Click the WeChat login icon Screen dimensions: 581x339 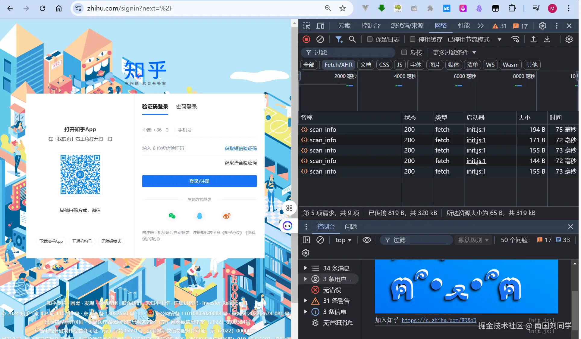coord(172,216)
